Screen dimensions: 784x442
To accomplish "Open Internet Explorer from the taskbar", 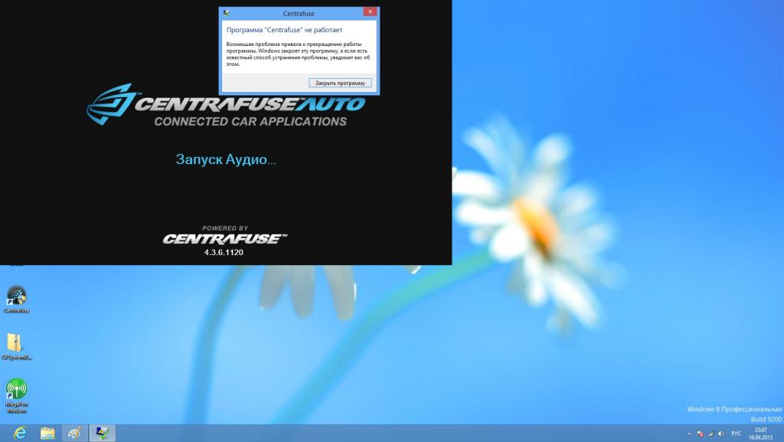I will pyautogui.click(x=20, y=433).
